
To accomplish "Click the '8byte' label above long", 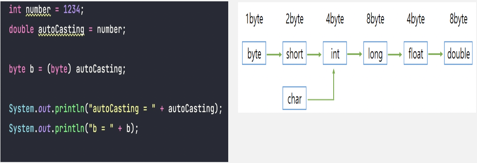I will pyautogui.click(x=376, y=20).
